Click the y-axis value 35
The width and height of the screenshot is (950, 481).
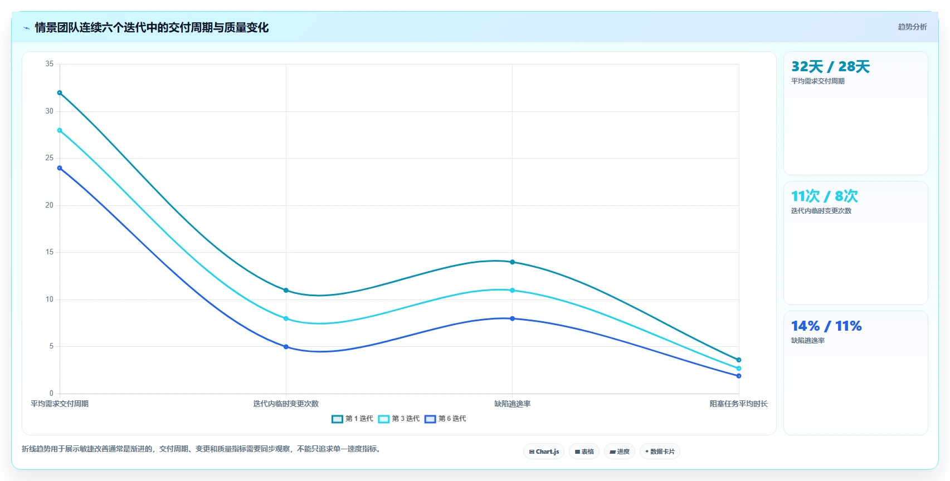tap(50, 64)
